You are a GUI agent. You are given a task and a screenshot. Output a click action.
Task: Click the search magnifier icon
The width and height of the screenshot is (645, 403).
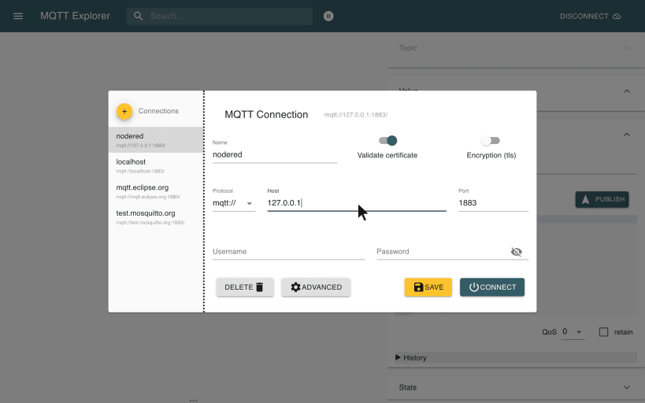(x=139, y=16)
